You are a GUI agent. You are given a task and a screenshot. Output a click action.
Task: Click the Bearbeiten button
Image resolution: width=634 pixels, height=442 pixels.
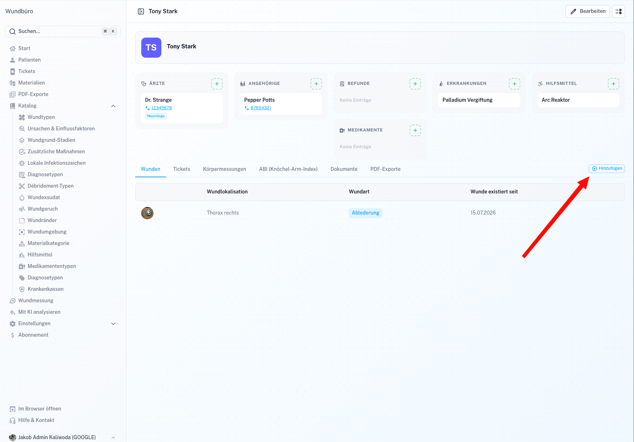pyautogui.click(x=588, y=11)
